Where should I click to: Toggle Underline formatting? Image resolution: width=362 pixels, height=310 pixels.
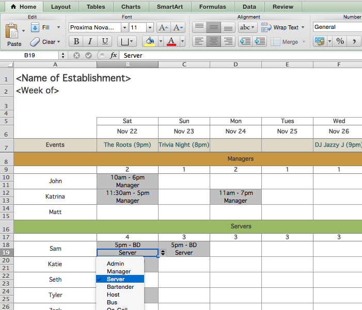click(105, 42)
